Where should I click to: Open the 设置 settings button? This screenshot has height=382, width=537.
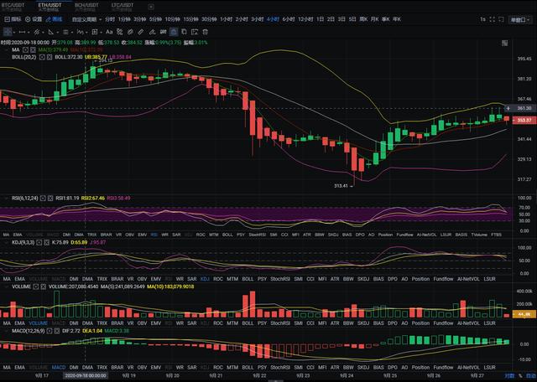coord(34,19)
